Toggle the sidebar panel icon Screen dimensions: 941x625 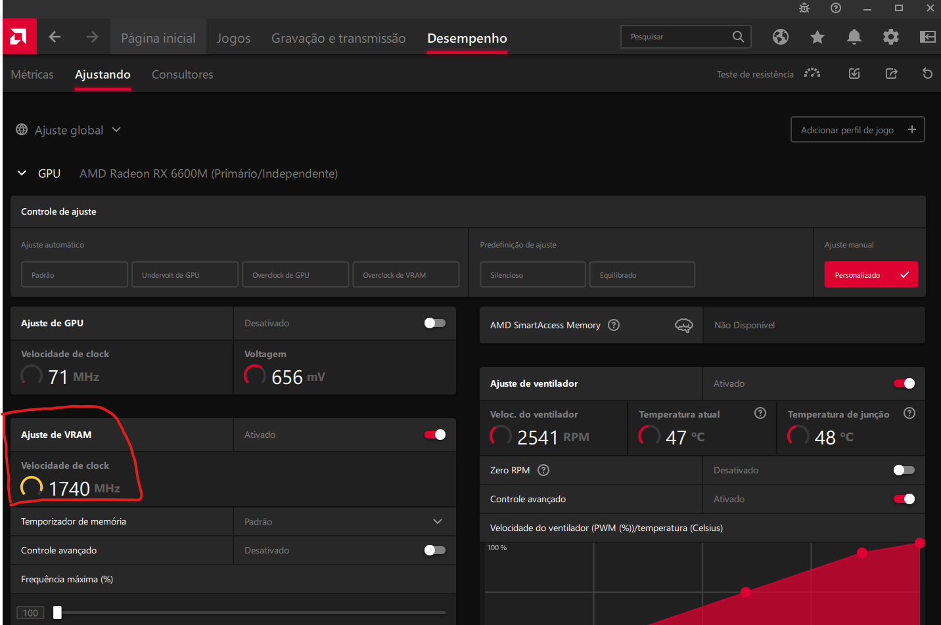[927, 37]
